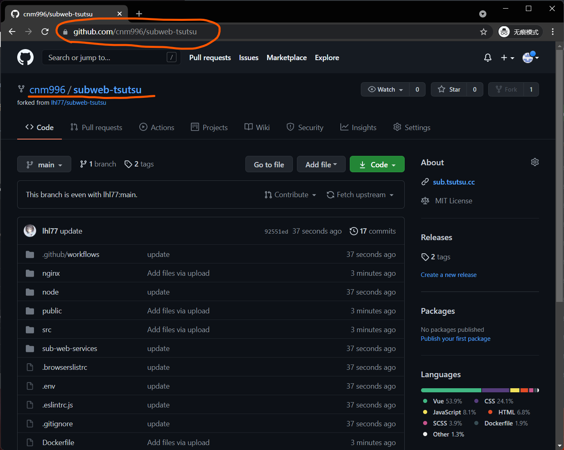Viewport: 564px width, 450px height.
Task: Open the Dockerfile file
Action: (x=58, y=443)
